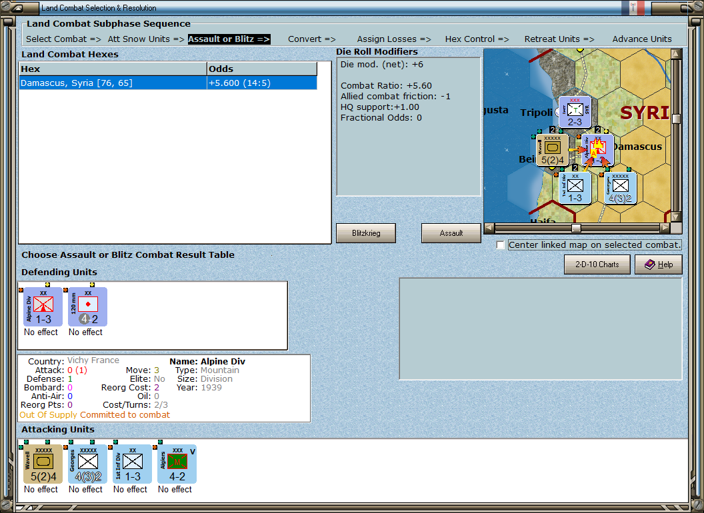Click map vertical scrollbar up arrow
Image resolution: width=704 pixels, height=513 pixels.
tap(676, 54)
